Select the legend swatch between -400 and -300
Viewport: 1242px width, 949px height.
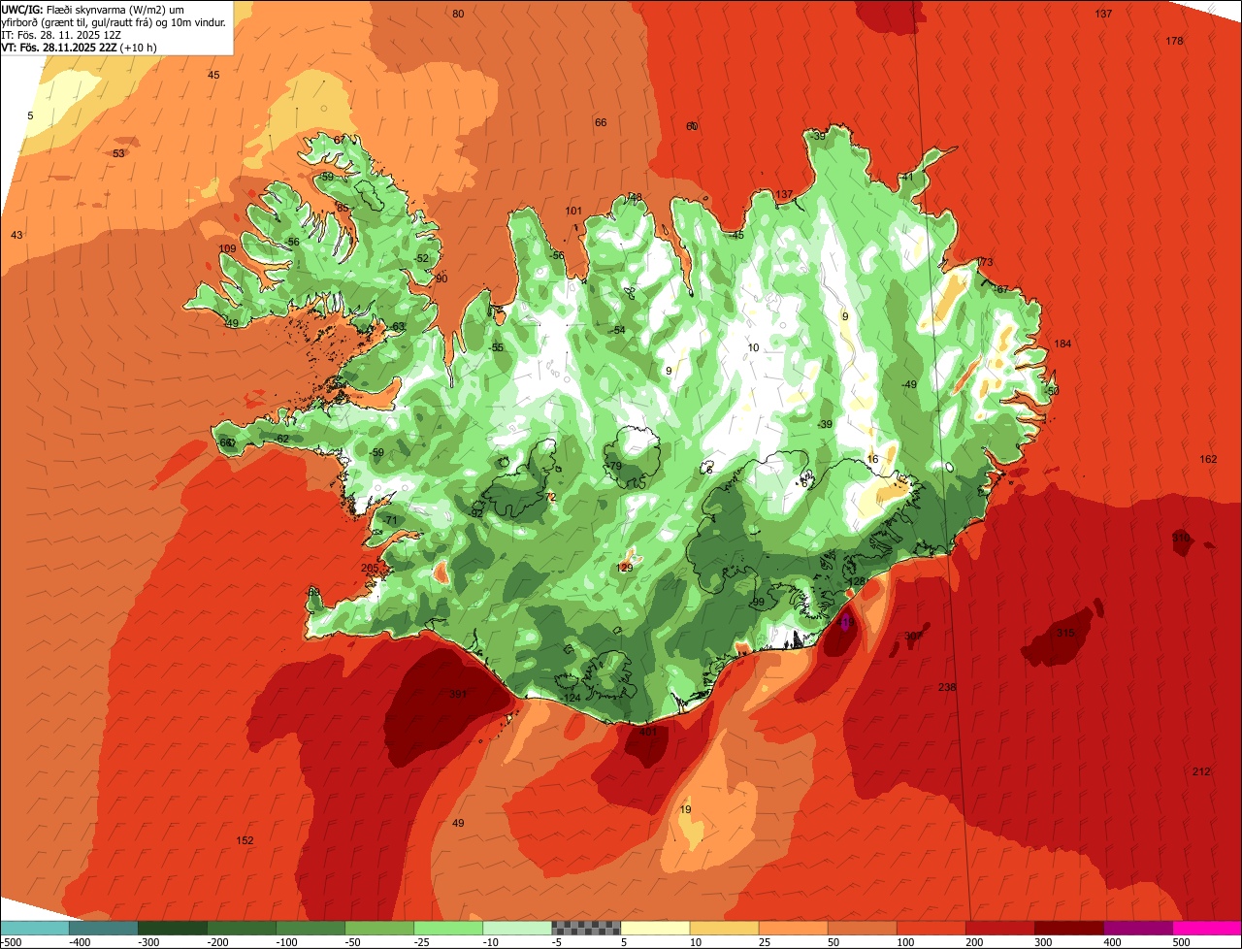(x=103, y=928)
